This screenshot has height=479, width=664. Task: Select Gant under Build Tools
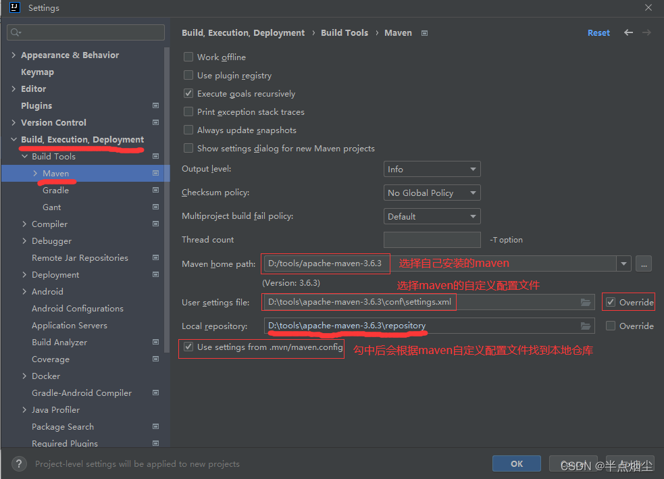click(x=51, y=207)
